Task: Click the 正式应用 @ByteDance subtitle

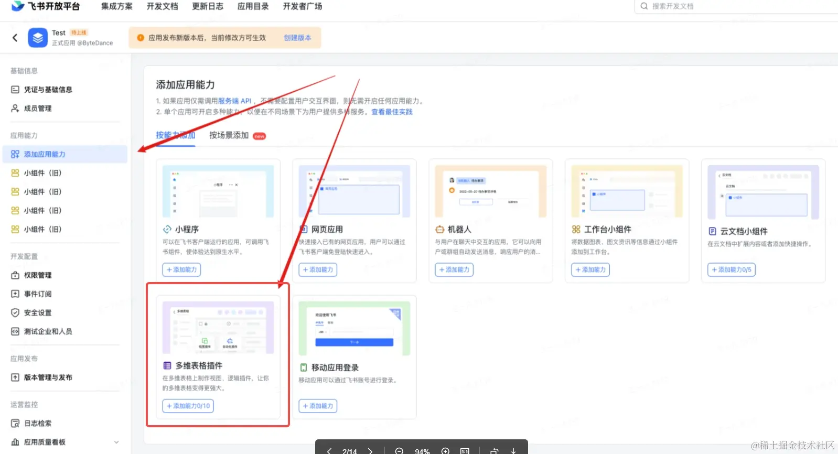Action: click(x=82, y=43)
